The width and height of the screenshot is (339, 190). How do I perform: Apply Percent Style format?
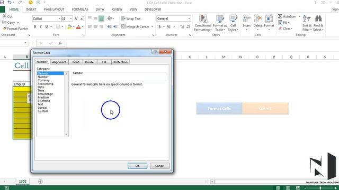(168, 27)
